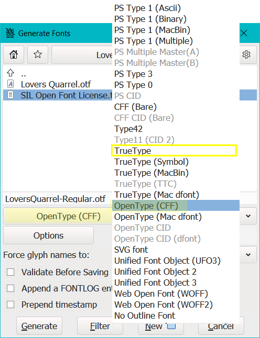Select Unified Font Object 2
Image resolution: width=260 pixels, height=338 pixels.
click(x=176, y=272)
